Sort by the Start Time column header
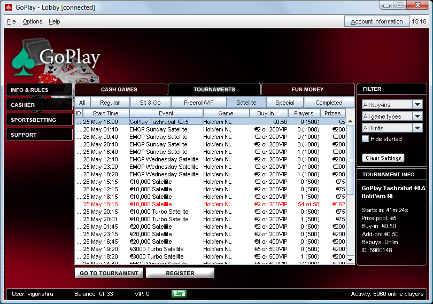The height and width of the screenshot is (304, 433). [106, 113]
